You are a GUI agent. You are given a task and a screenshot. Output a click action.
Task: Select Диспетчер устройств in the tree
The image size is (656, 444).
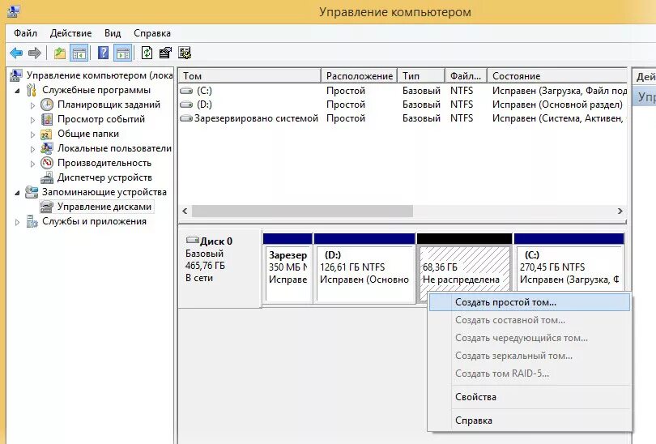pos(104,177)
